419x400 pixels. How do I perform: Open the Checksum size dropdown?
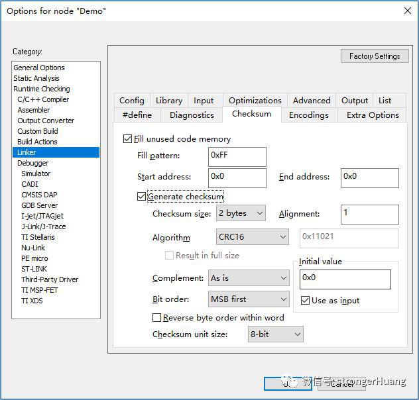tap(241, 213)
